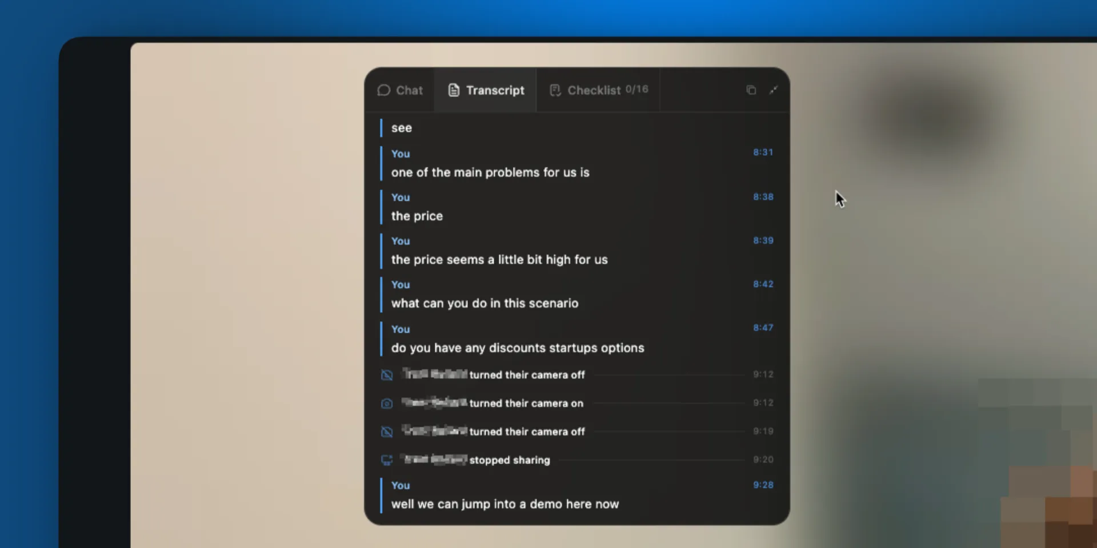Jump to timestamp 8:39
The height and width of the screenshot is (548, 1097).
[x=763, y=240]
